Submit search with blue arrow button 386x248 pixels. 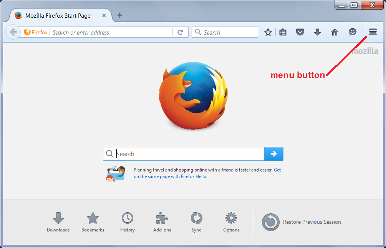(274, 154)
